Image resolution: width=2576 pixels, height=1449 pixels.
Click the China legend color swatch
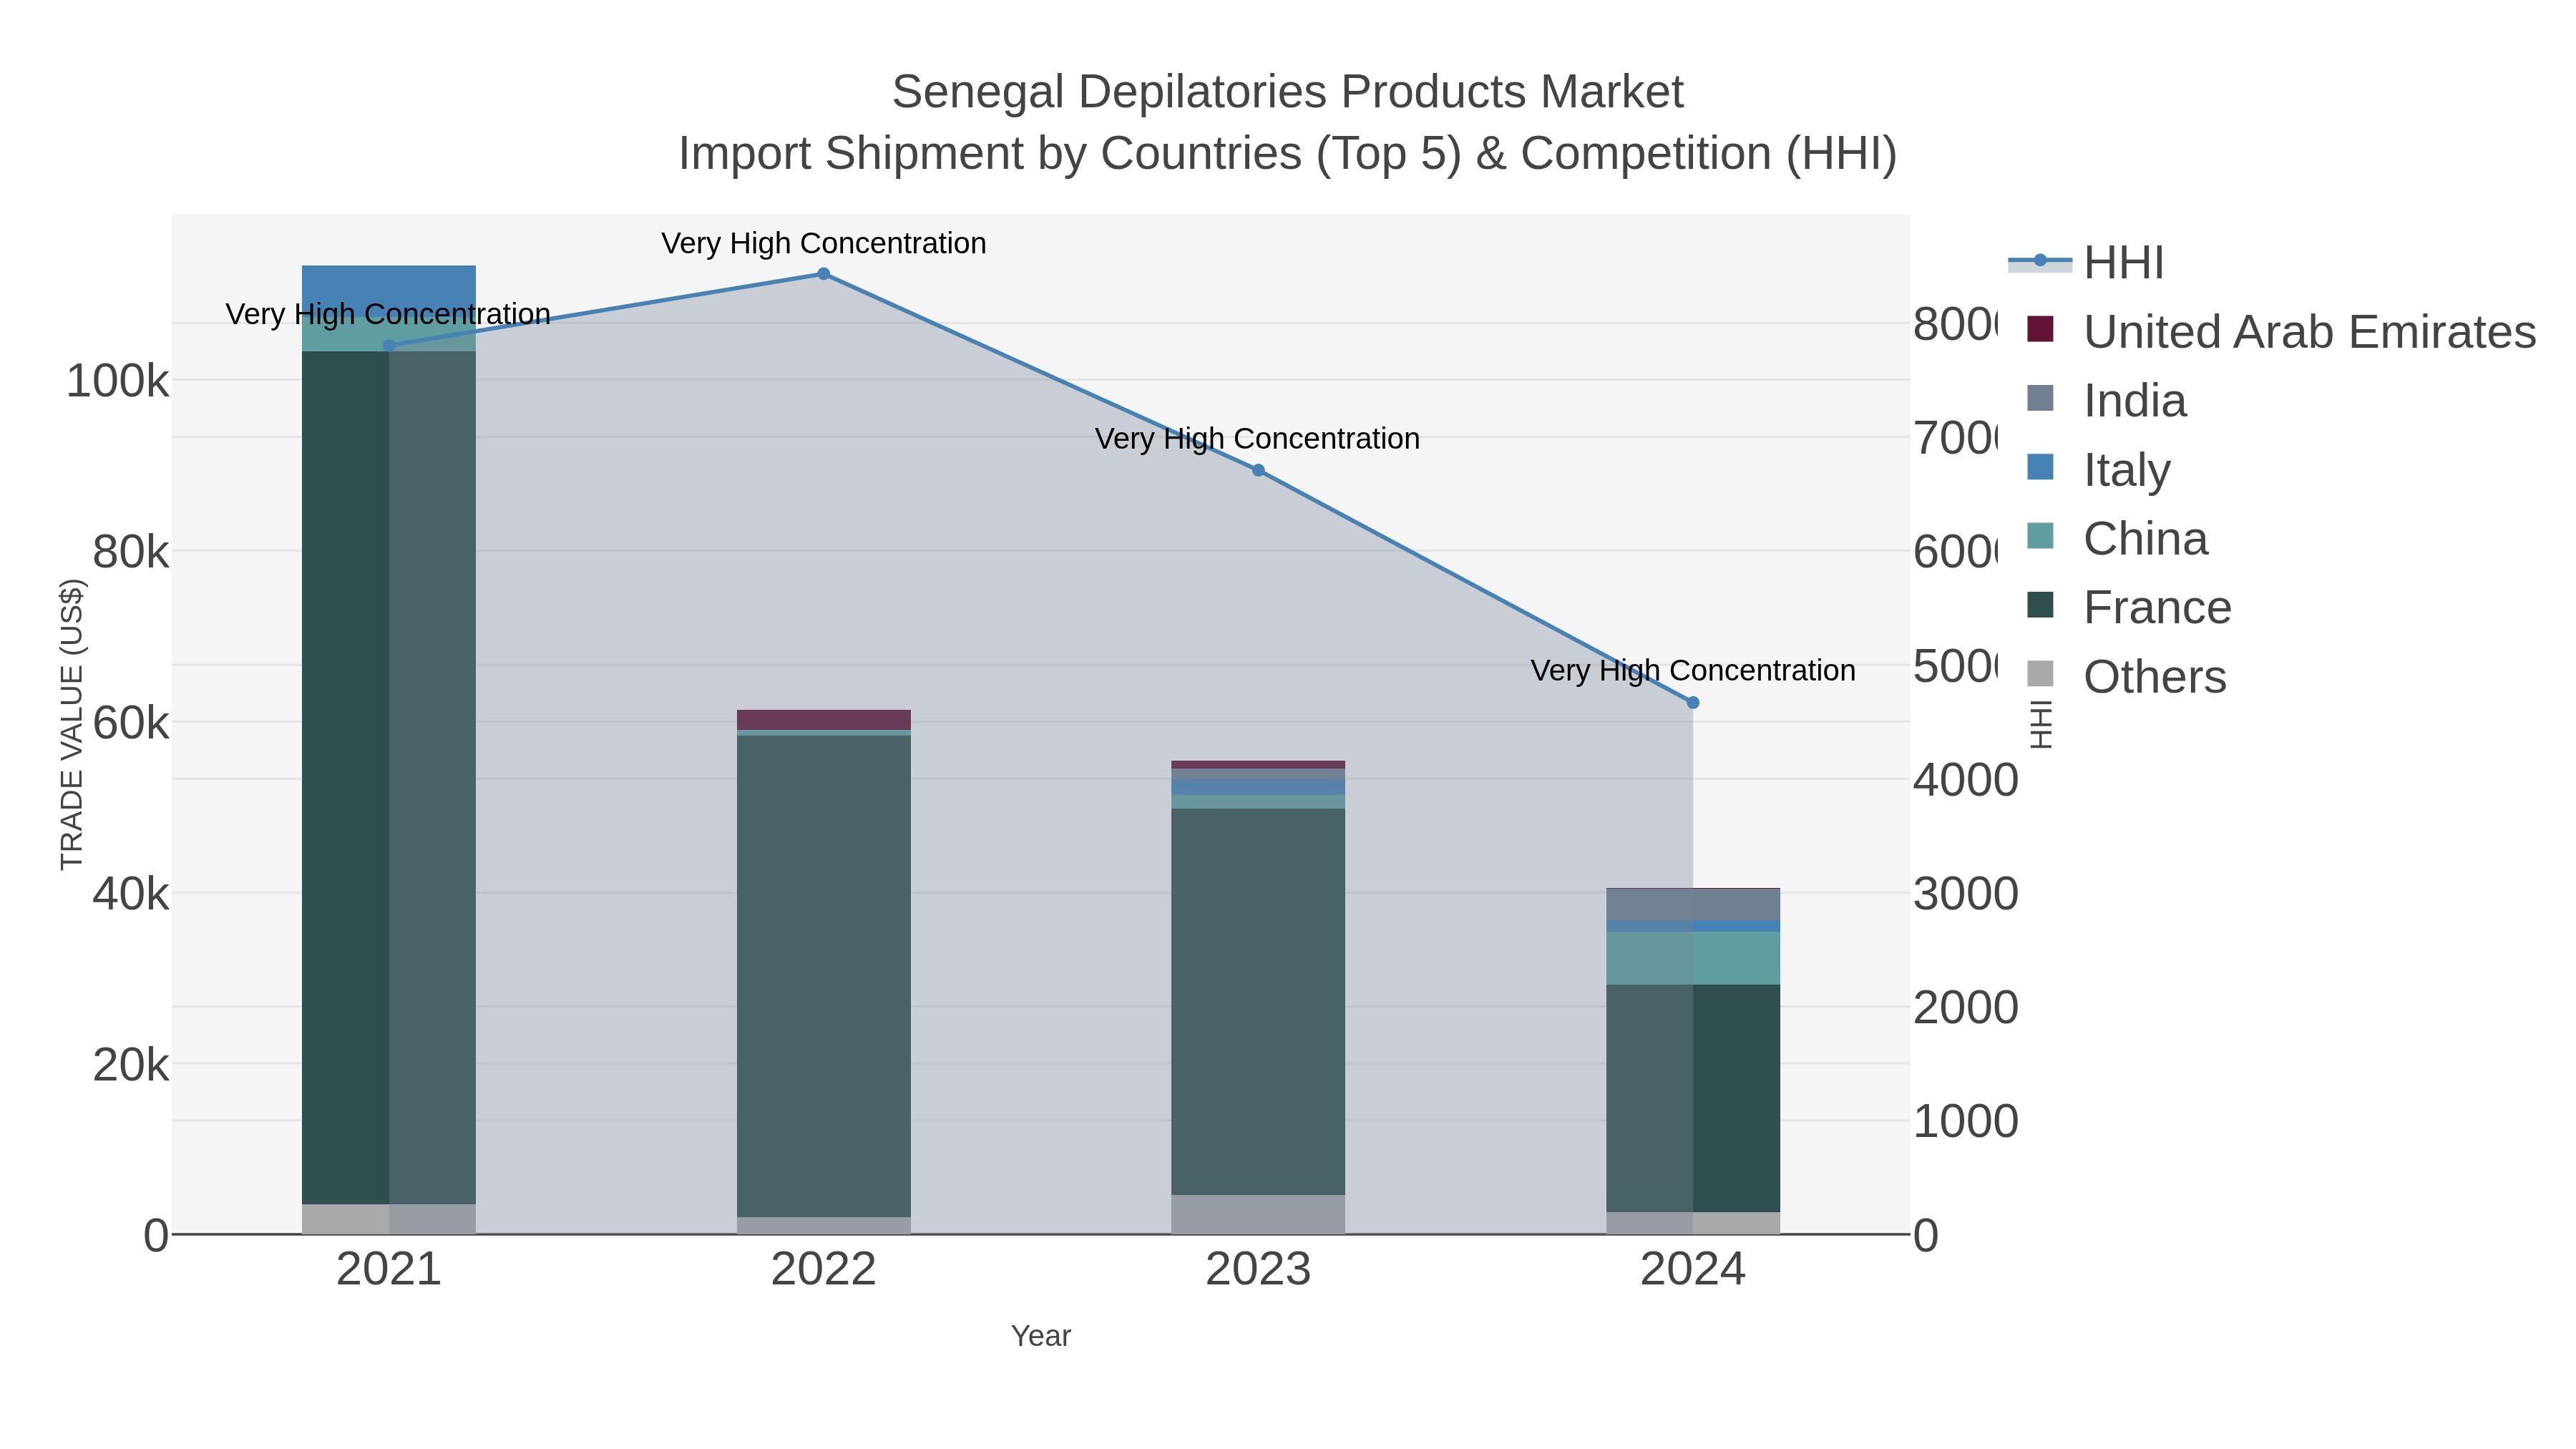[2040, 536]
